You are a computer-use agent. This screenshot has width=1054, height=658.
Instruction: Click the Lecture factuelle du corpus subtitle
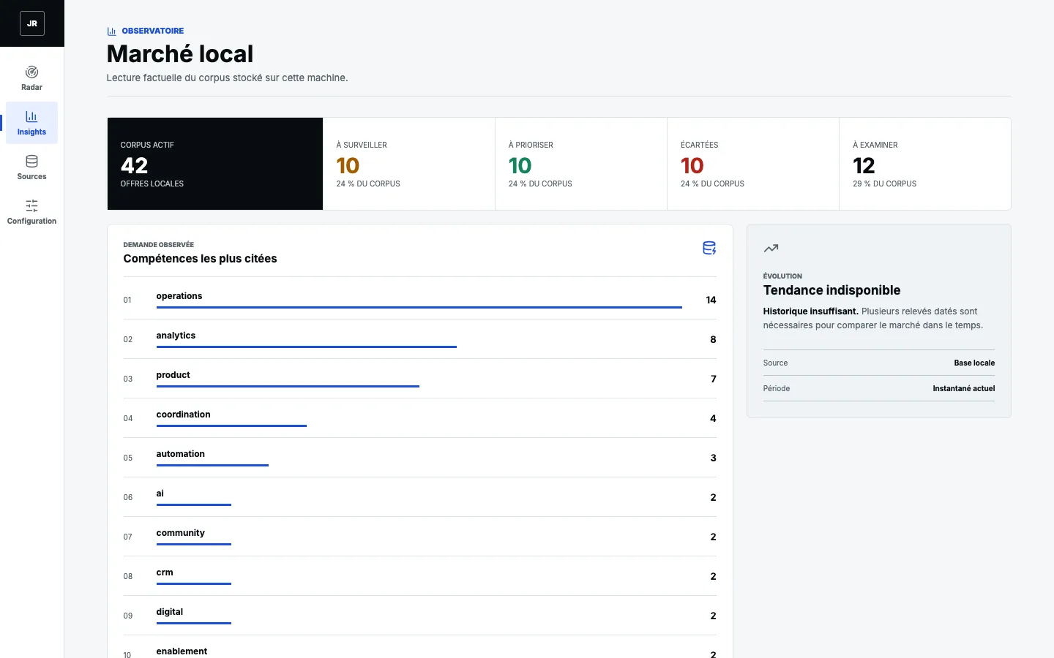pyautogui.click(x=227, y=77)
